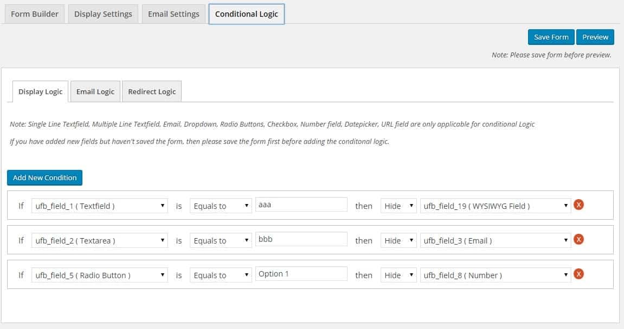The height and width of the screenshot is (329, 624).
Task: Click the value field containing aaa
Action: 301,205
